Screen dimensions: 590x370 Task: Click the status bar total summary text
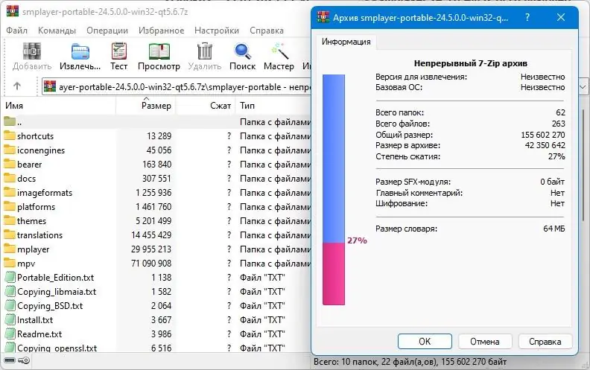410,362
